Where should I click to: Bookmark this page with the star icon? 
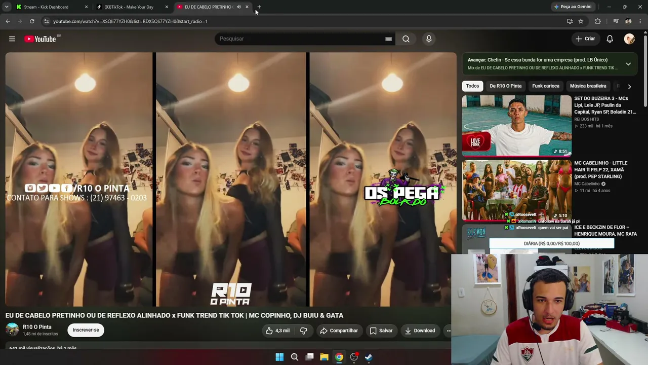click(581, 21)
